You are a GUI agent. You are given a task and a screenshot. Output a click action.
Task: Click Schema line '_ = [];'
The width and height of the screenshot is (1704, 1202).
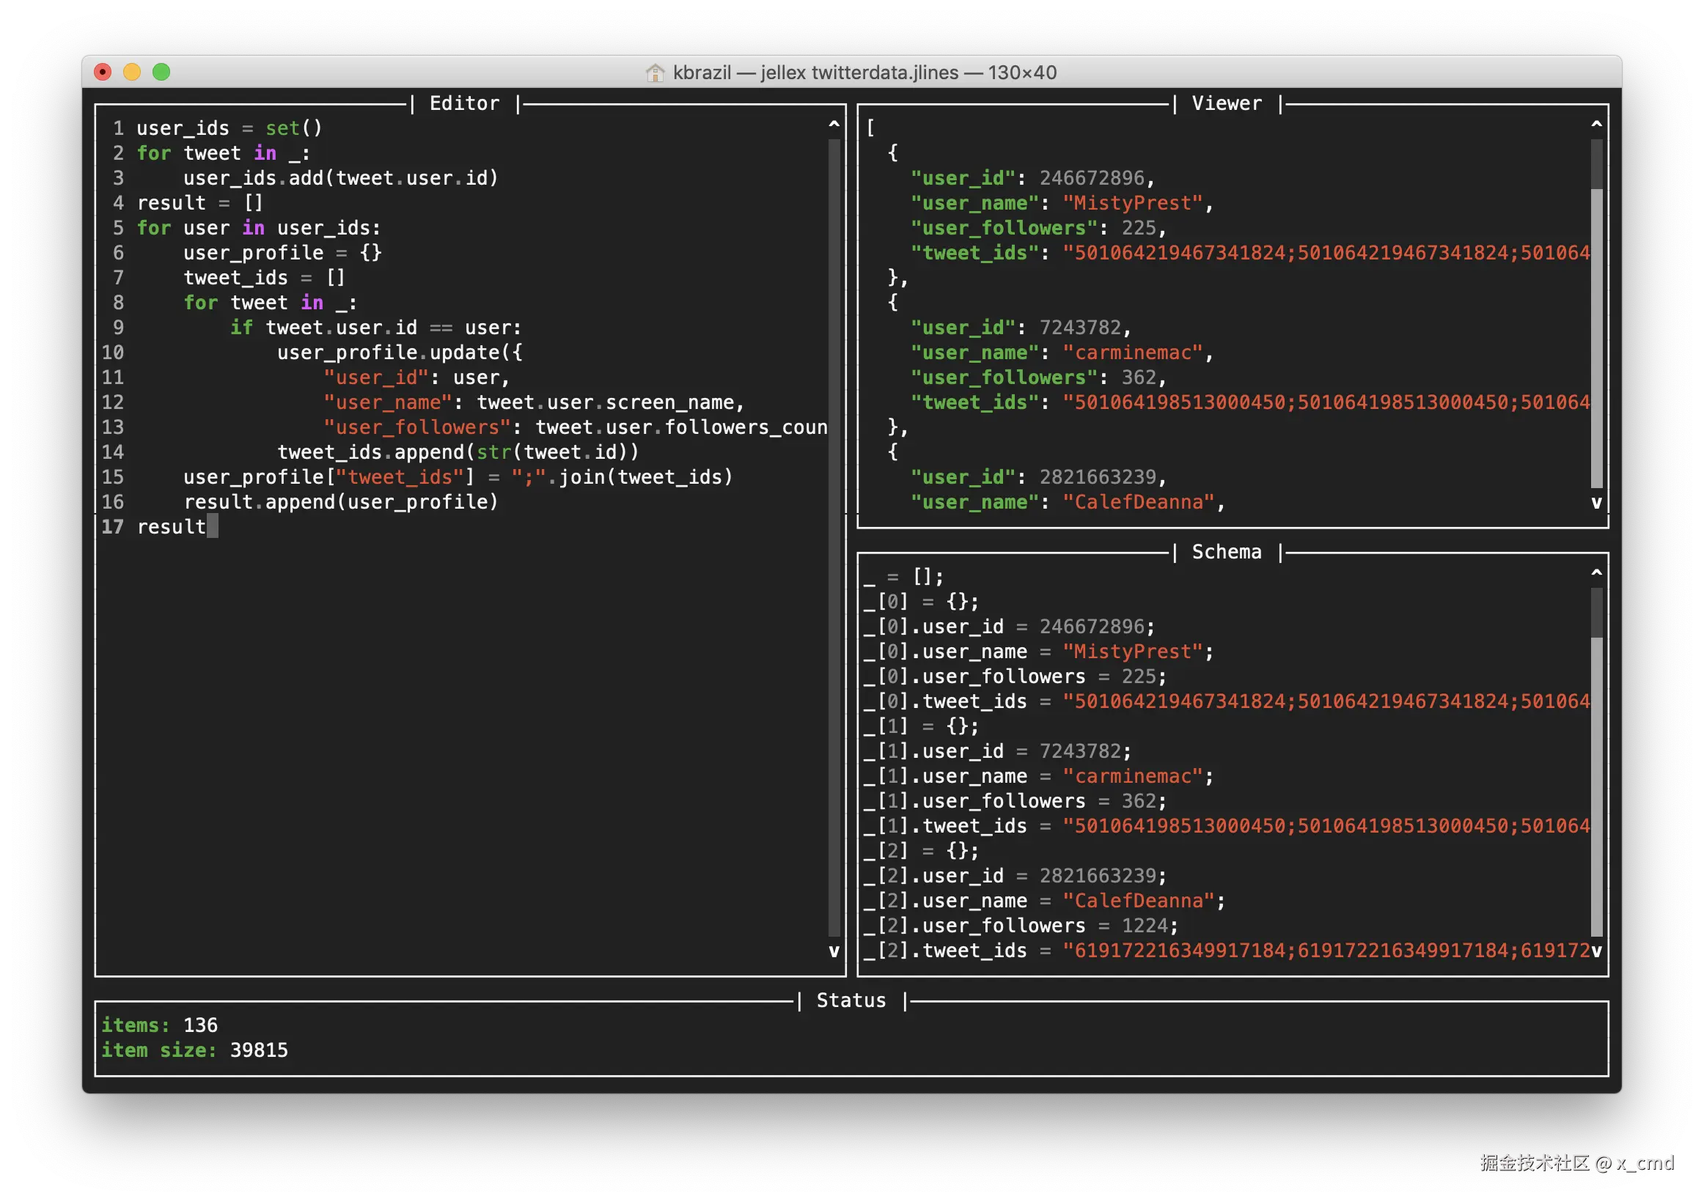coord(903,577)
